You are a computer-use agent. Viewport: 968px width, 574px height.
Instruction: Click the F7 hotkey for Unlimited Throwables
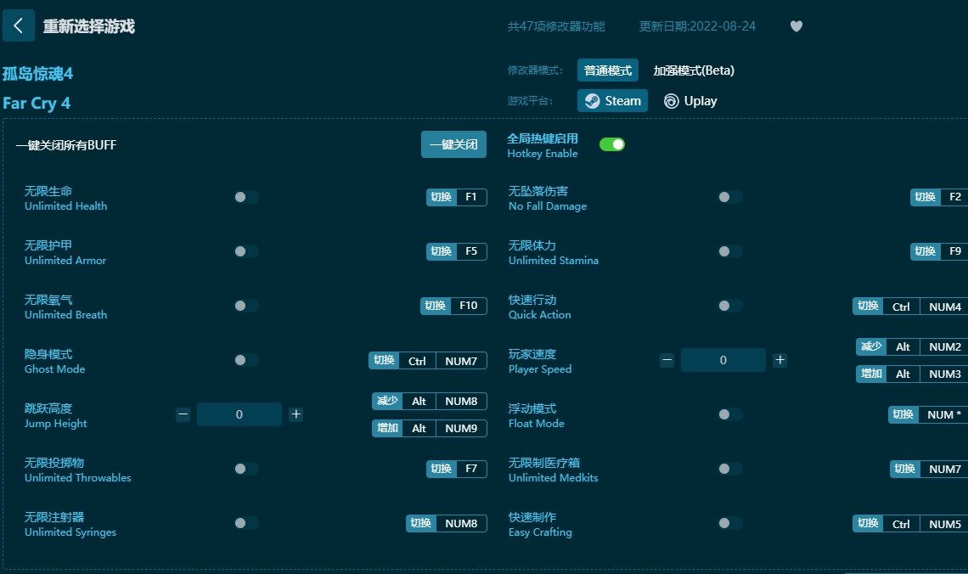pyautogui.click(x=456, y=469)
